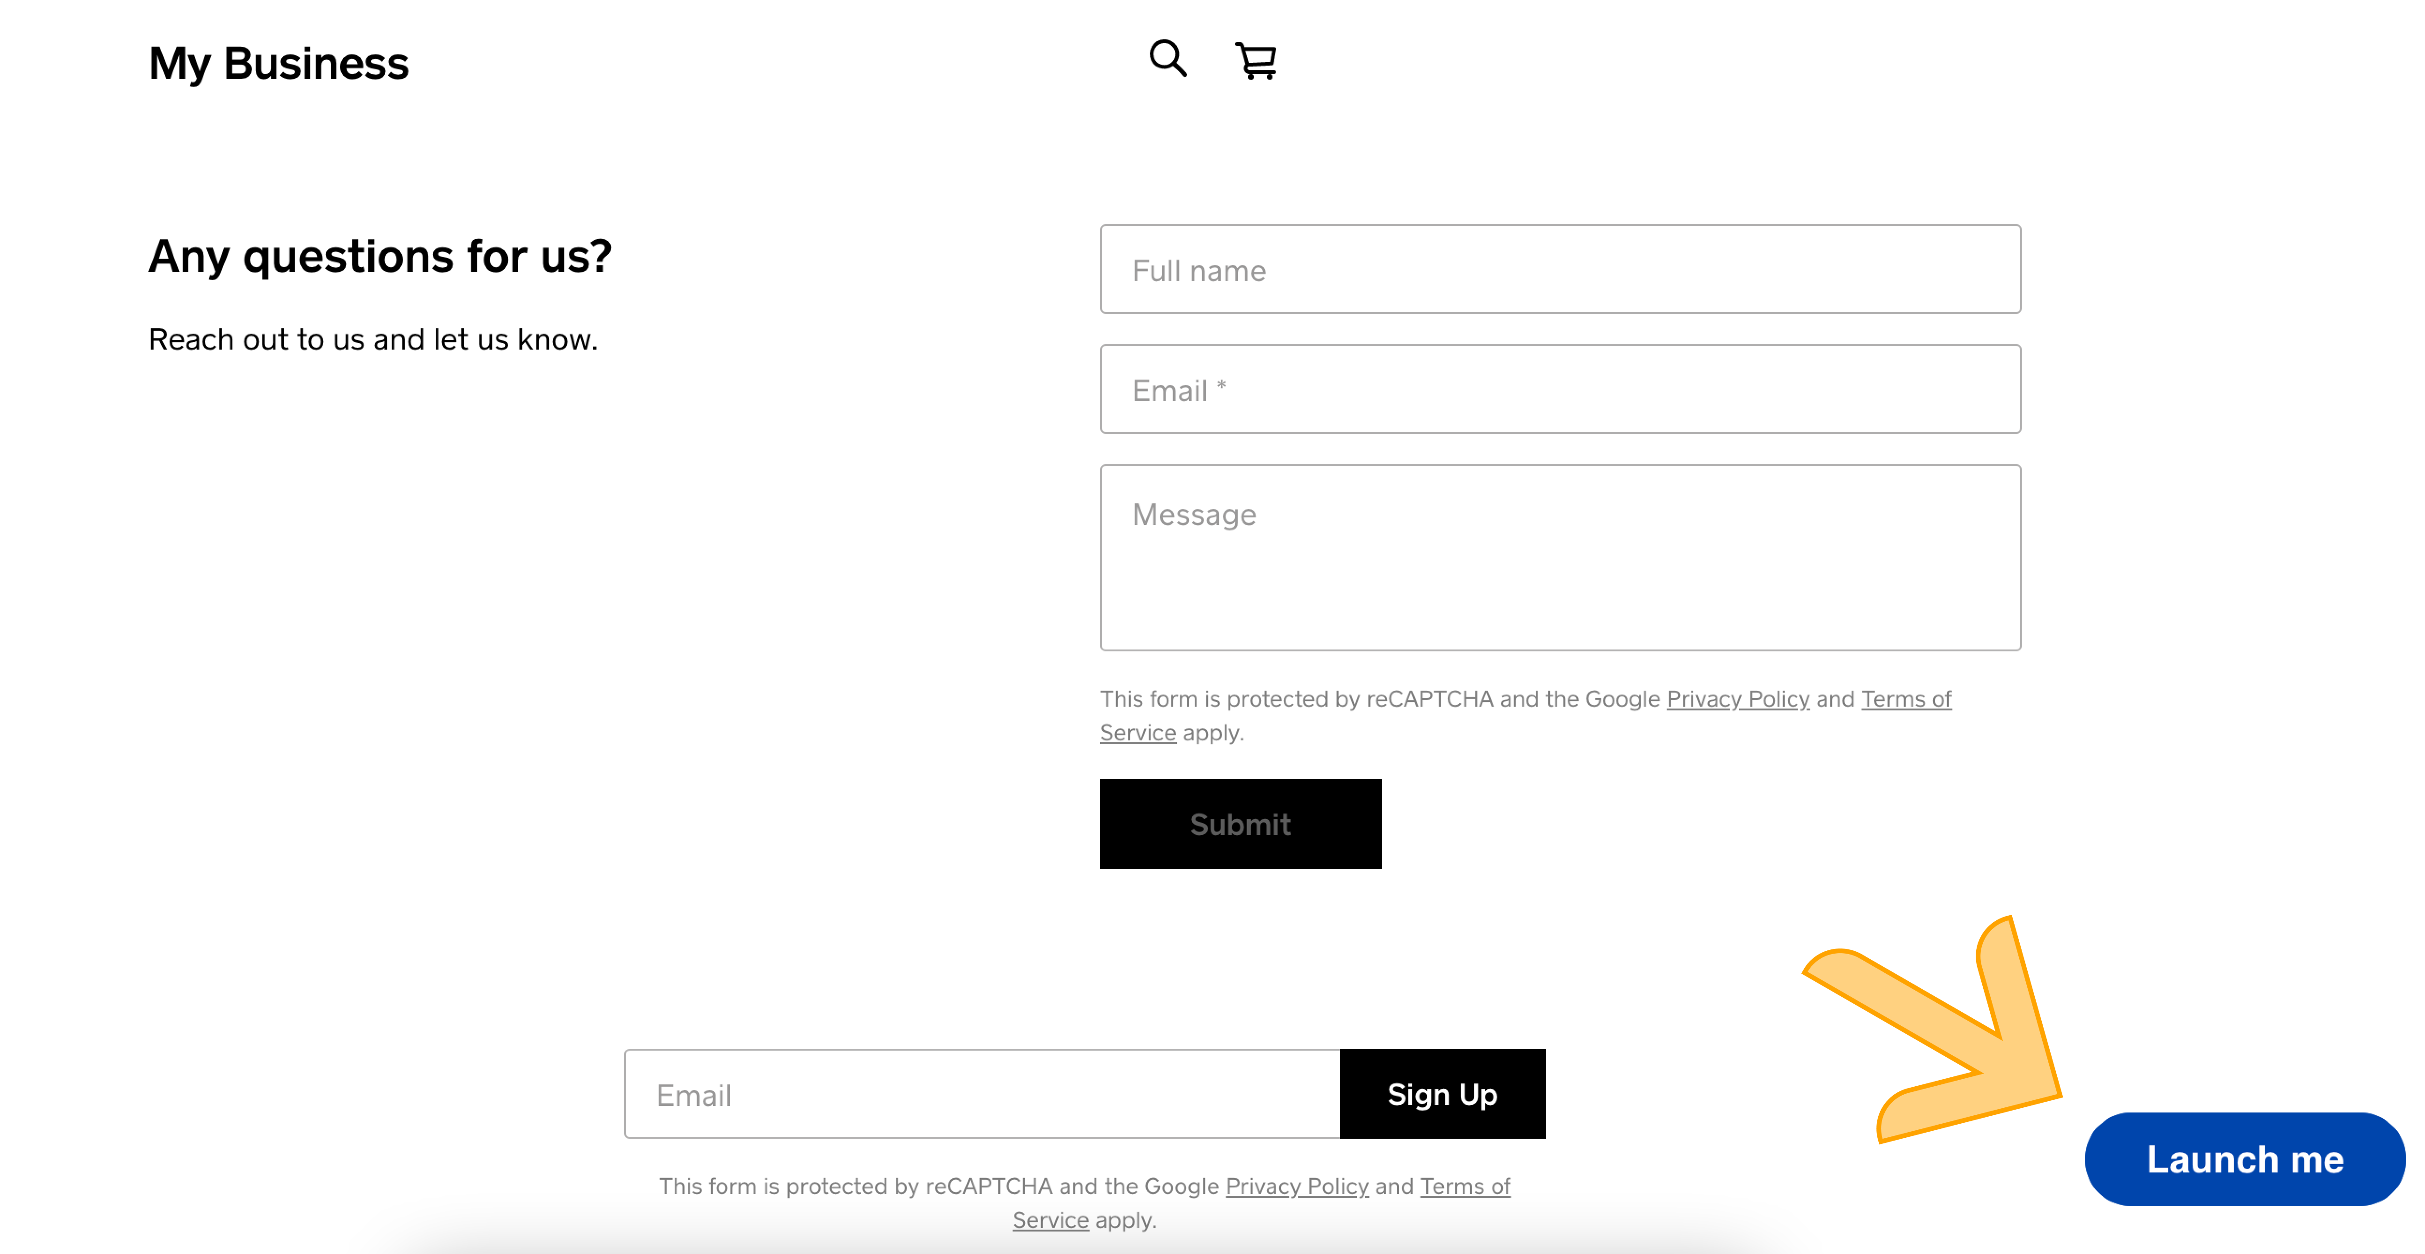Viewport: 2425px width, 1254px height.
Task: Focus the newsletter Email field
Action: pyautogui.click(x=982, y=1094)
